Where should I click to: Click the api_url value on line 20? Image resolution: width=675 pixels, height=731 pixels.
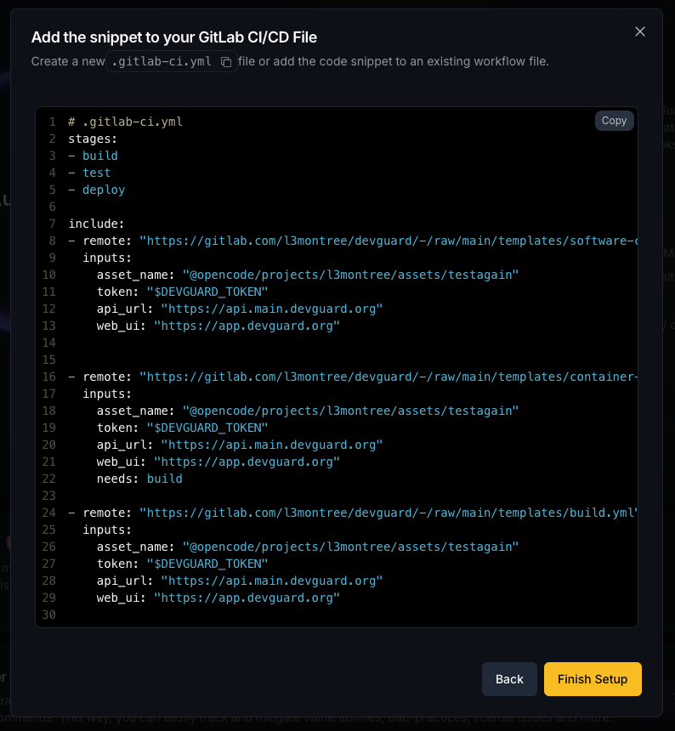(272, 445)
